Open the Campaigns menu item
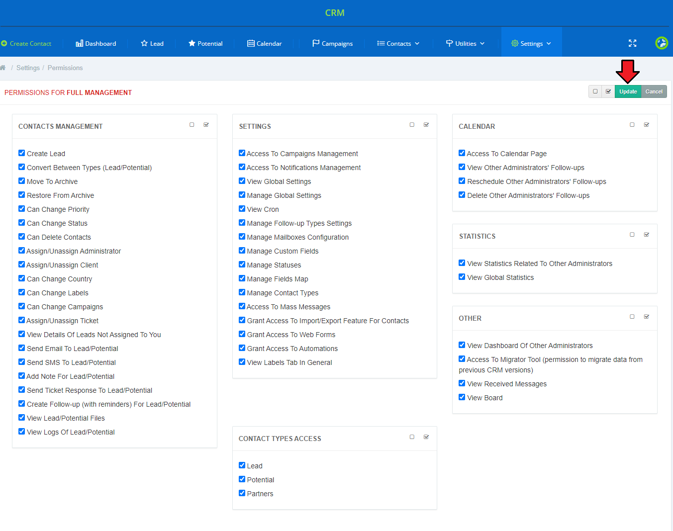Screen dimensions: 673x531 click(332, 44)
